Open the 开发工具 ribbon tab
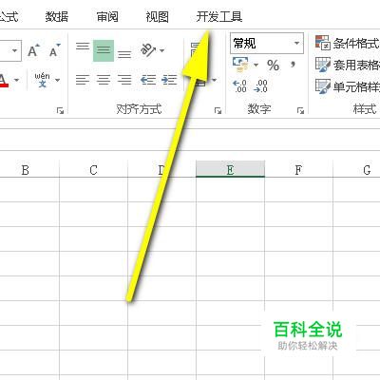The image size is (380, 380). coord(219,16)
